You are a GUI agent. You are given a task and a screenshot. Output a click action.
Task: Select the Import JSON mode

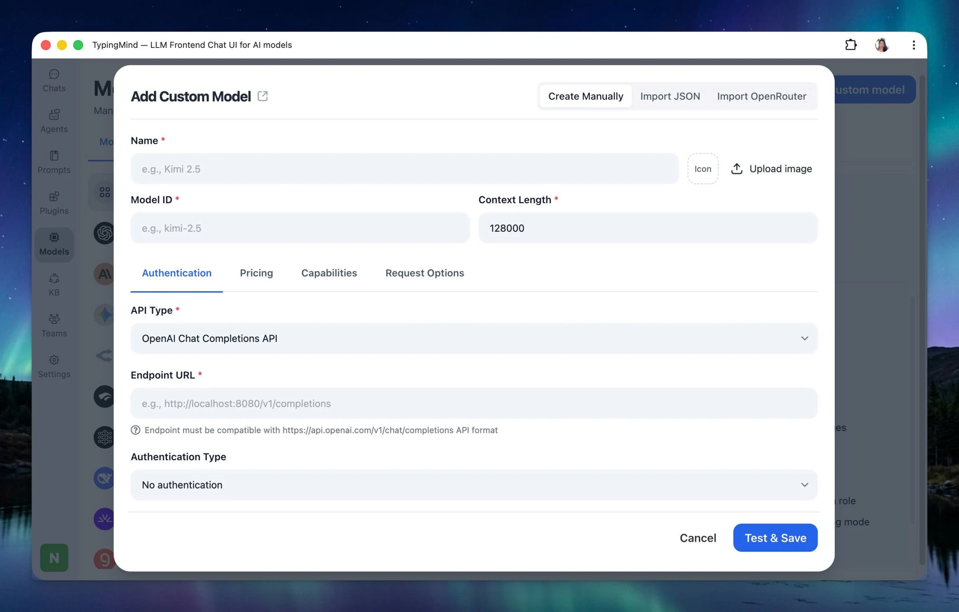click(x=670, y=96)
